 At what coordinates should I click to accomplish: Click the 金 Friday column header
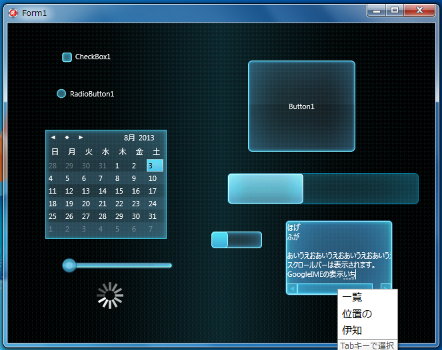(x=139, y=152)
